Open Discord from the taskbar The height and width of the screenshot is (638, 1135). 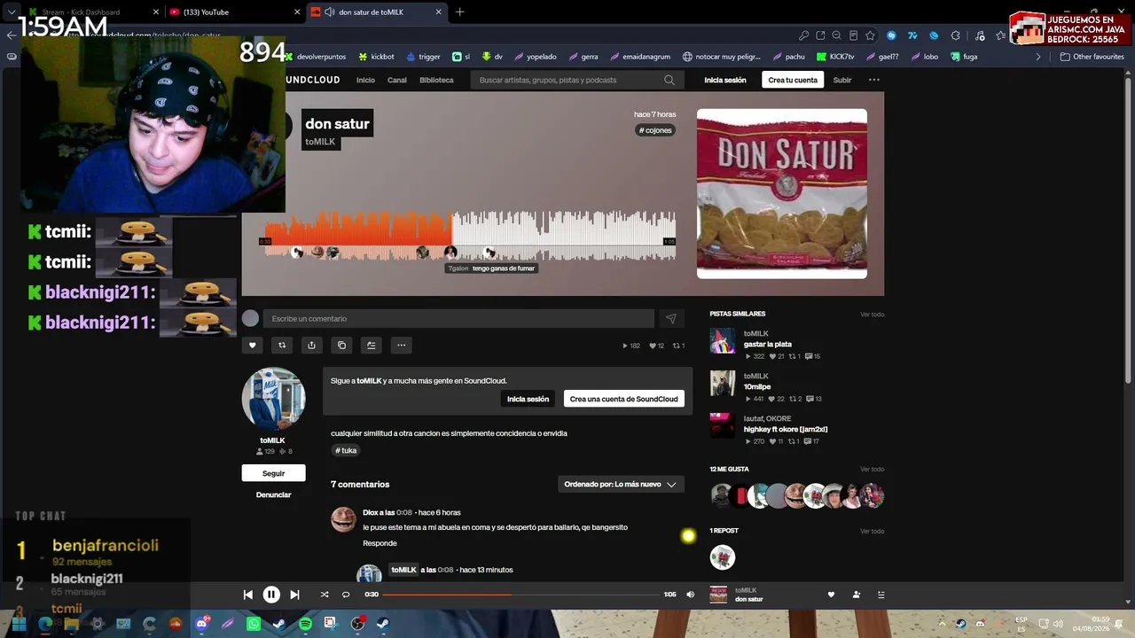click(202, 624)
